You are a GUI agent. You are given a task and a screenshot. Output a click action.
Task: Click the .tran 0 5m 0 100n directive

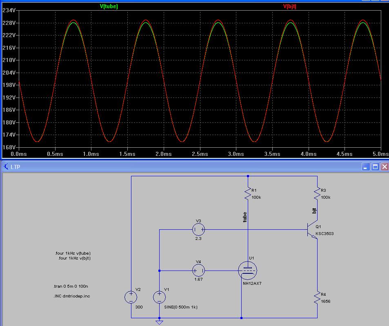[x=71, y=286]
